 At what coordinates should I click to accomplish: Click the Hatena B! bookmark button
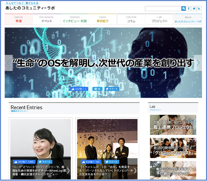coord(97,89)
